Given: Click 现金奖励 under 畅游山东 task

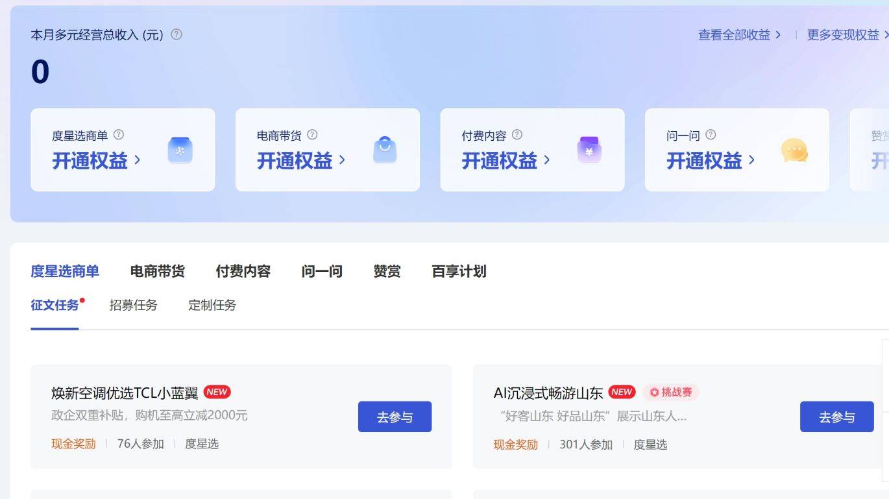Looking at the screenshot, I should pyautogui.click(x=515, y=444).
